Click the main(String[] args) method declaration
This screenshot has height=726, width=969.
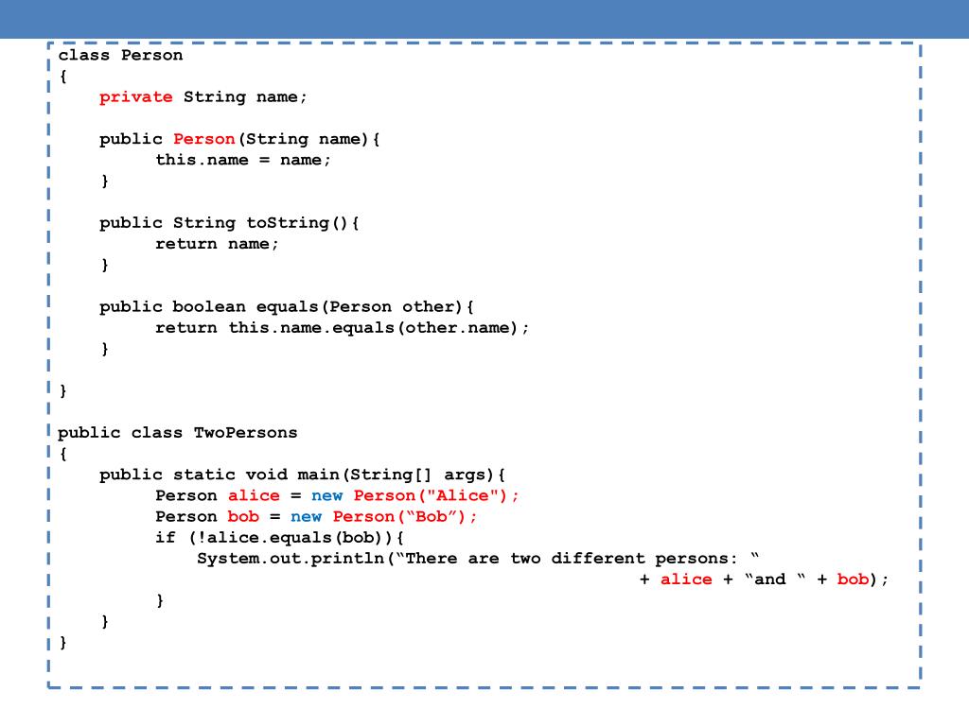point(302,475)
